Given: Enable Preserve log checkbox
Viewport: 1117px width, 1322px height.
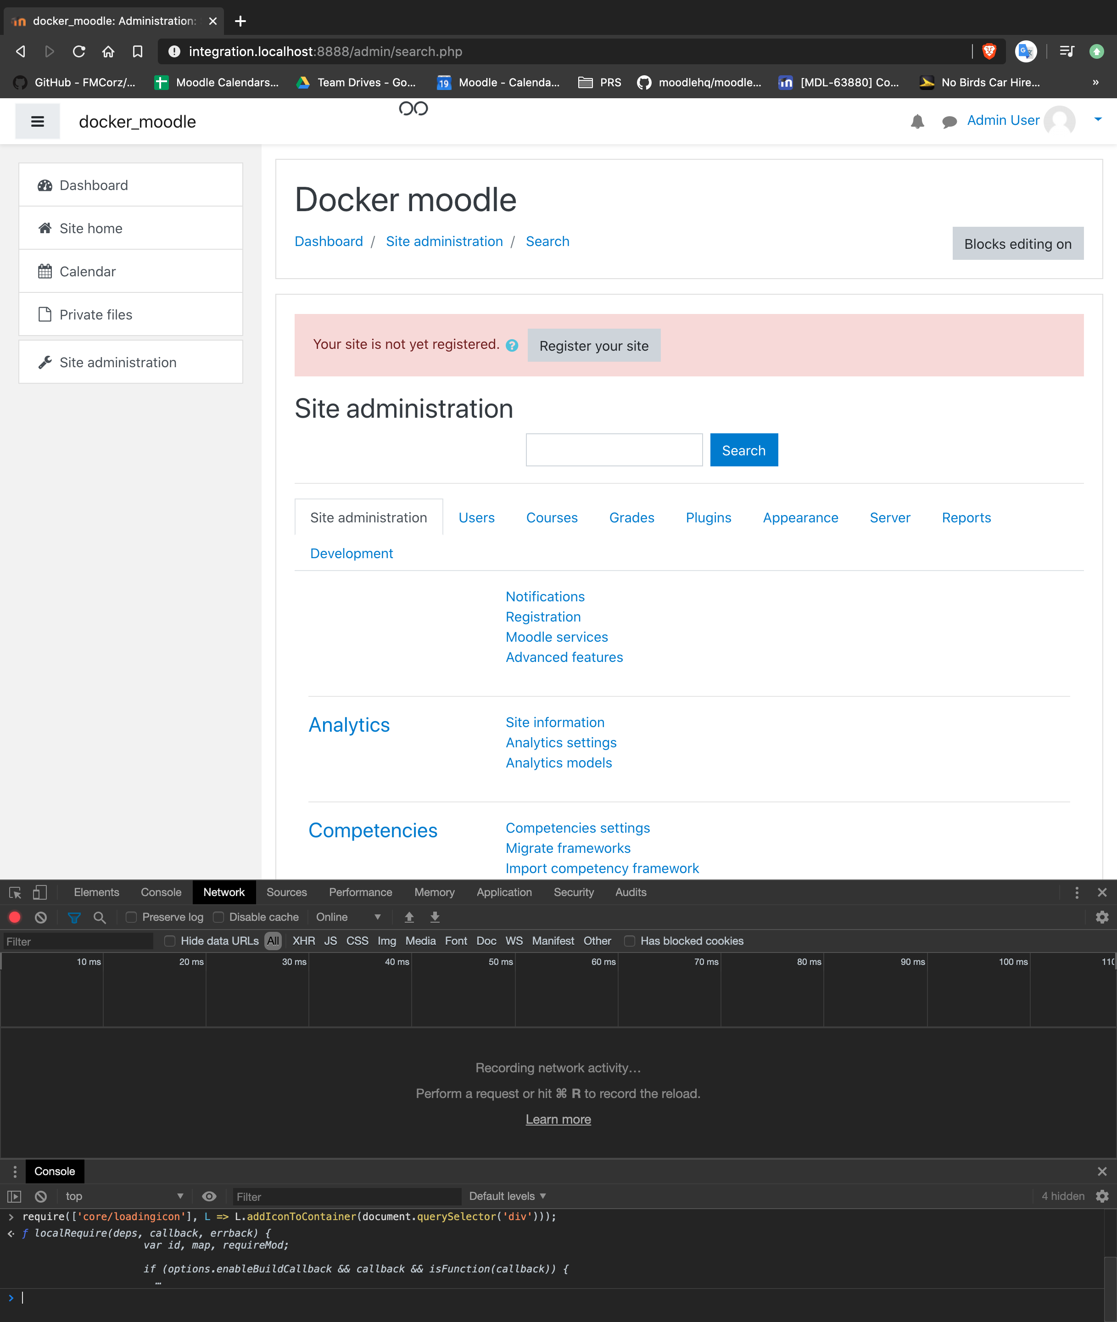Looking at the screenshot, I should [x=131, y=917].
